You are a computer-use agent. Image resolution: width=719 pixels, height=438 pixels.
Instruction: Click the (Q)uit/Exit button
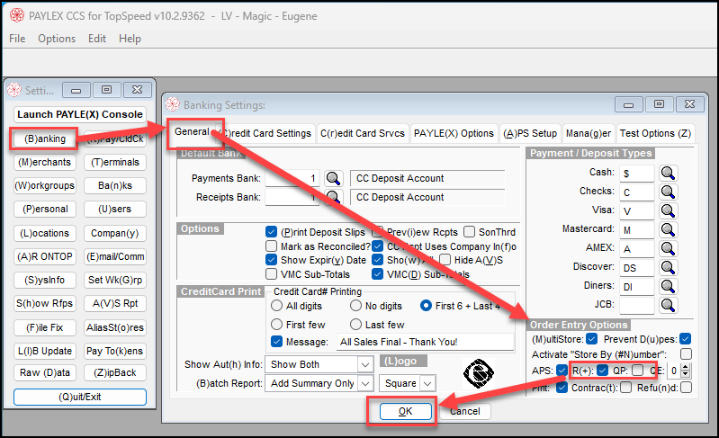coord(80,397)
